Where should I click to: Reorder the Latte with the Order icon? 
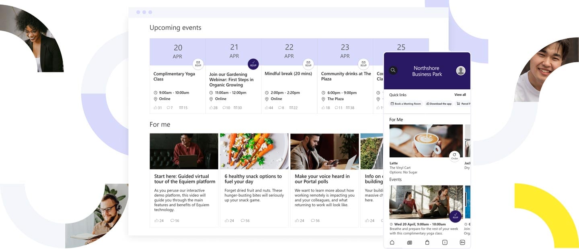454,156
